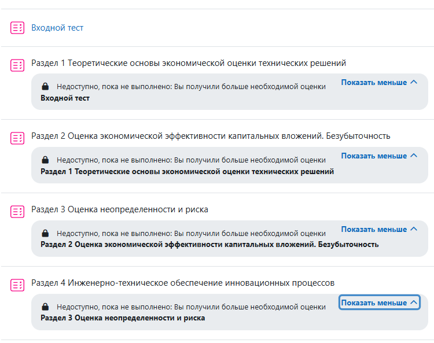
Task: Click the quiz icon next to Раздел 4
Action: coord(17,285)
